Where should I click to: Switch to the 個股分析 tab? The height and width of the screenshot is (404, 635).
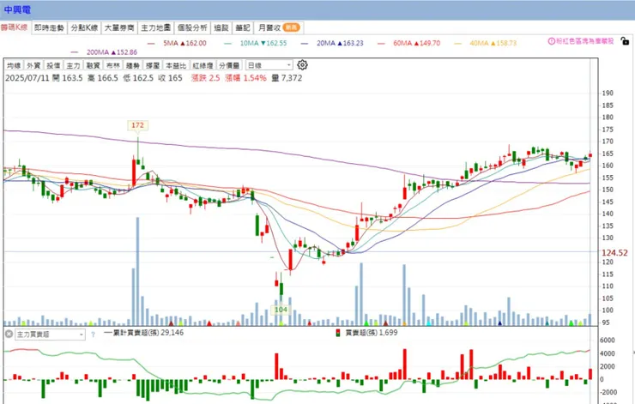192,27
